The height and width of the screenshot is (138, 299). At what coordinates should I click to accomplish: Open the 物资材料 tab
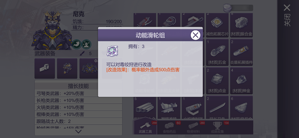[193, 127]
